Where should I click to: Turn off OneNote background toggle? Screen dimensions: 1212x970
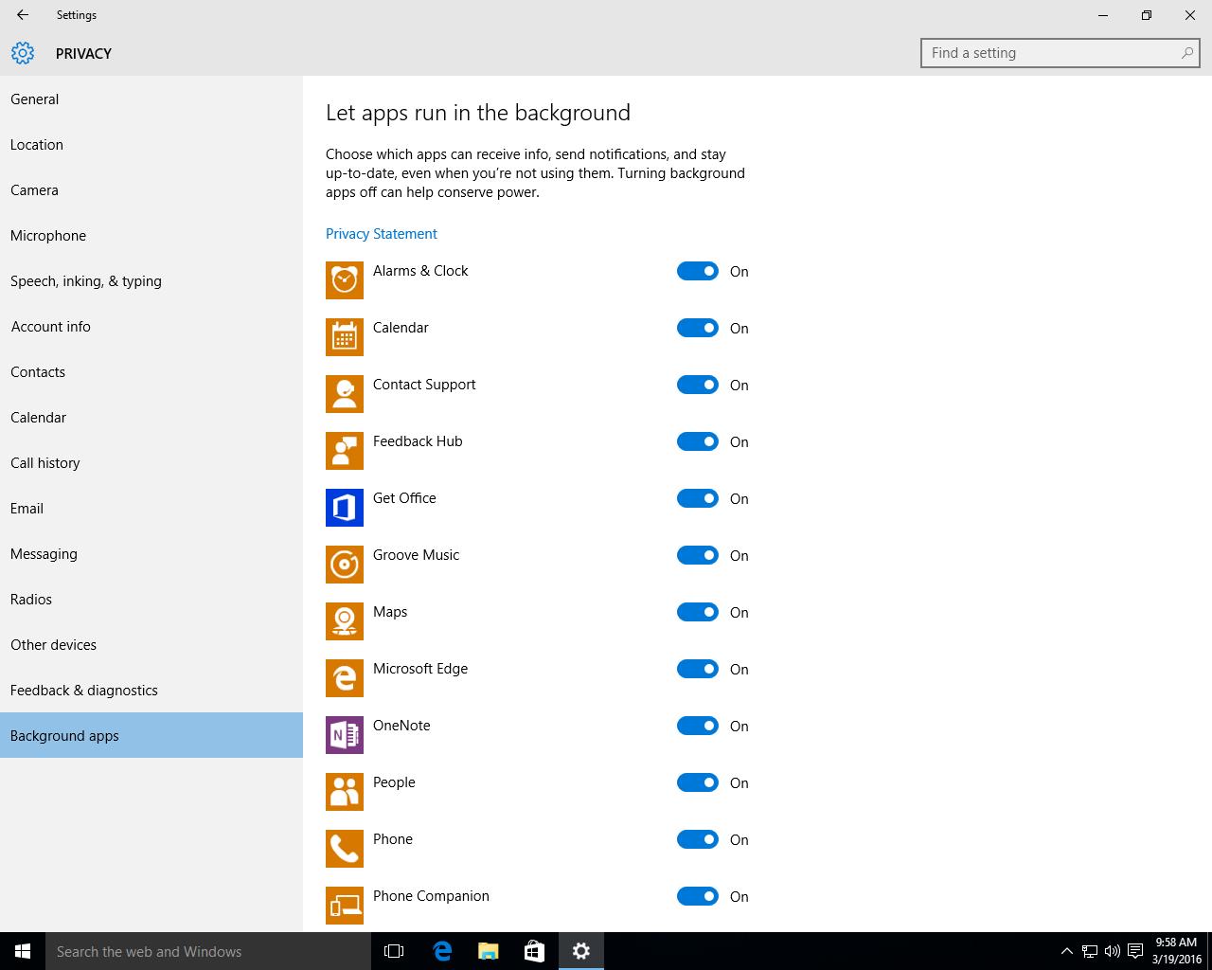click(698, 726)
